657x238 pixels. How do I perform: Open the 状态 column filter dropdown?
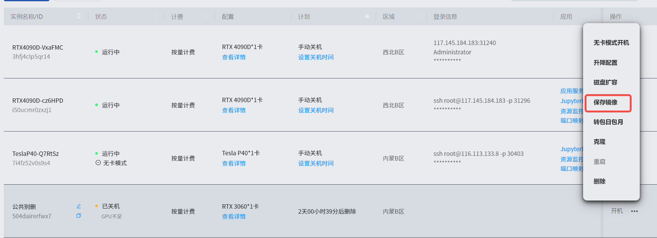pyautogui.click(x=156, y=17)
